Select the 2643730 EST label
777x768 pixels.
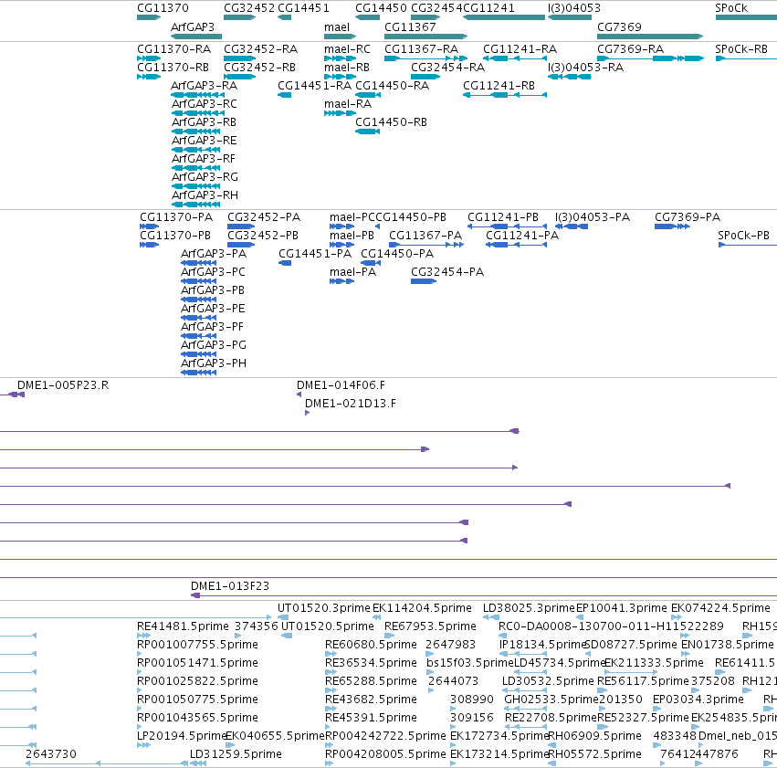51,754
